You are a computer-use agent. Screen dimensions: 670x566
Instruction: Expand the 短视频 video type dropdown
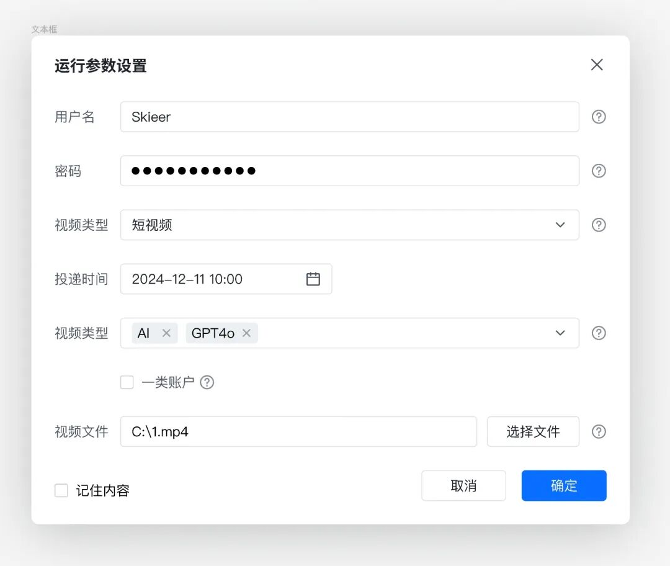(x=560, y=225)
